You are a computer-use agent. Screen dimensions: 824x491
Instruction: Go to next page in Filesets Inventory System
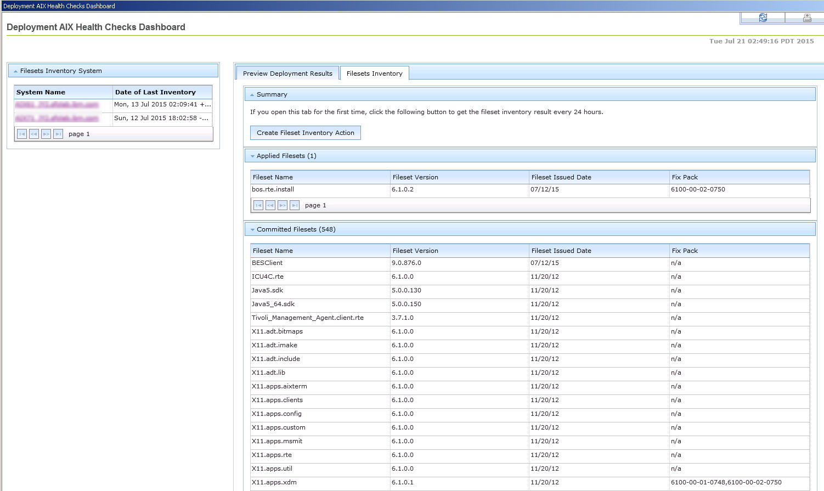pyautogui.click(x=46, y=134)
